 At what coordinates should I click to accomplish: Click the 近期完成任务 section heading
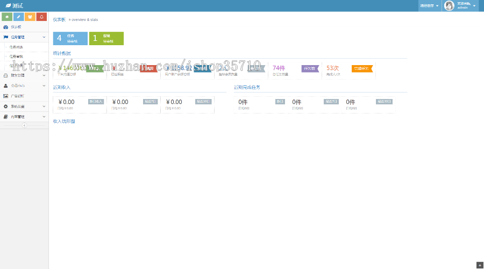(247, 87)
